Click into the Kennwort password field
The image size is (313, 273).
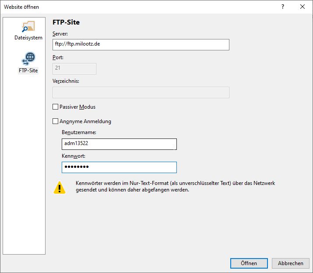(119, 167)
